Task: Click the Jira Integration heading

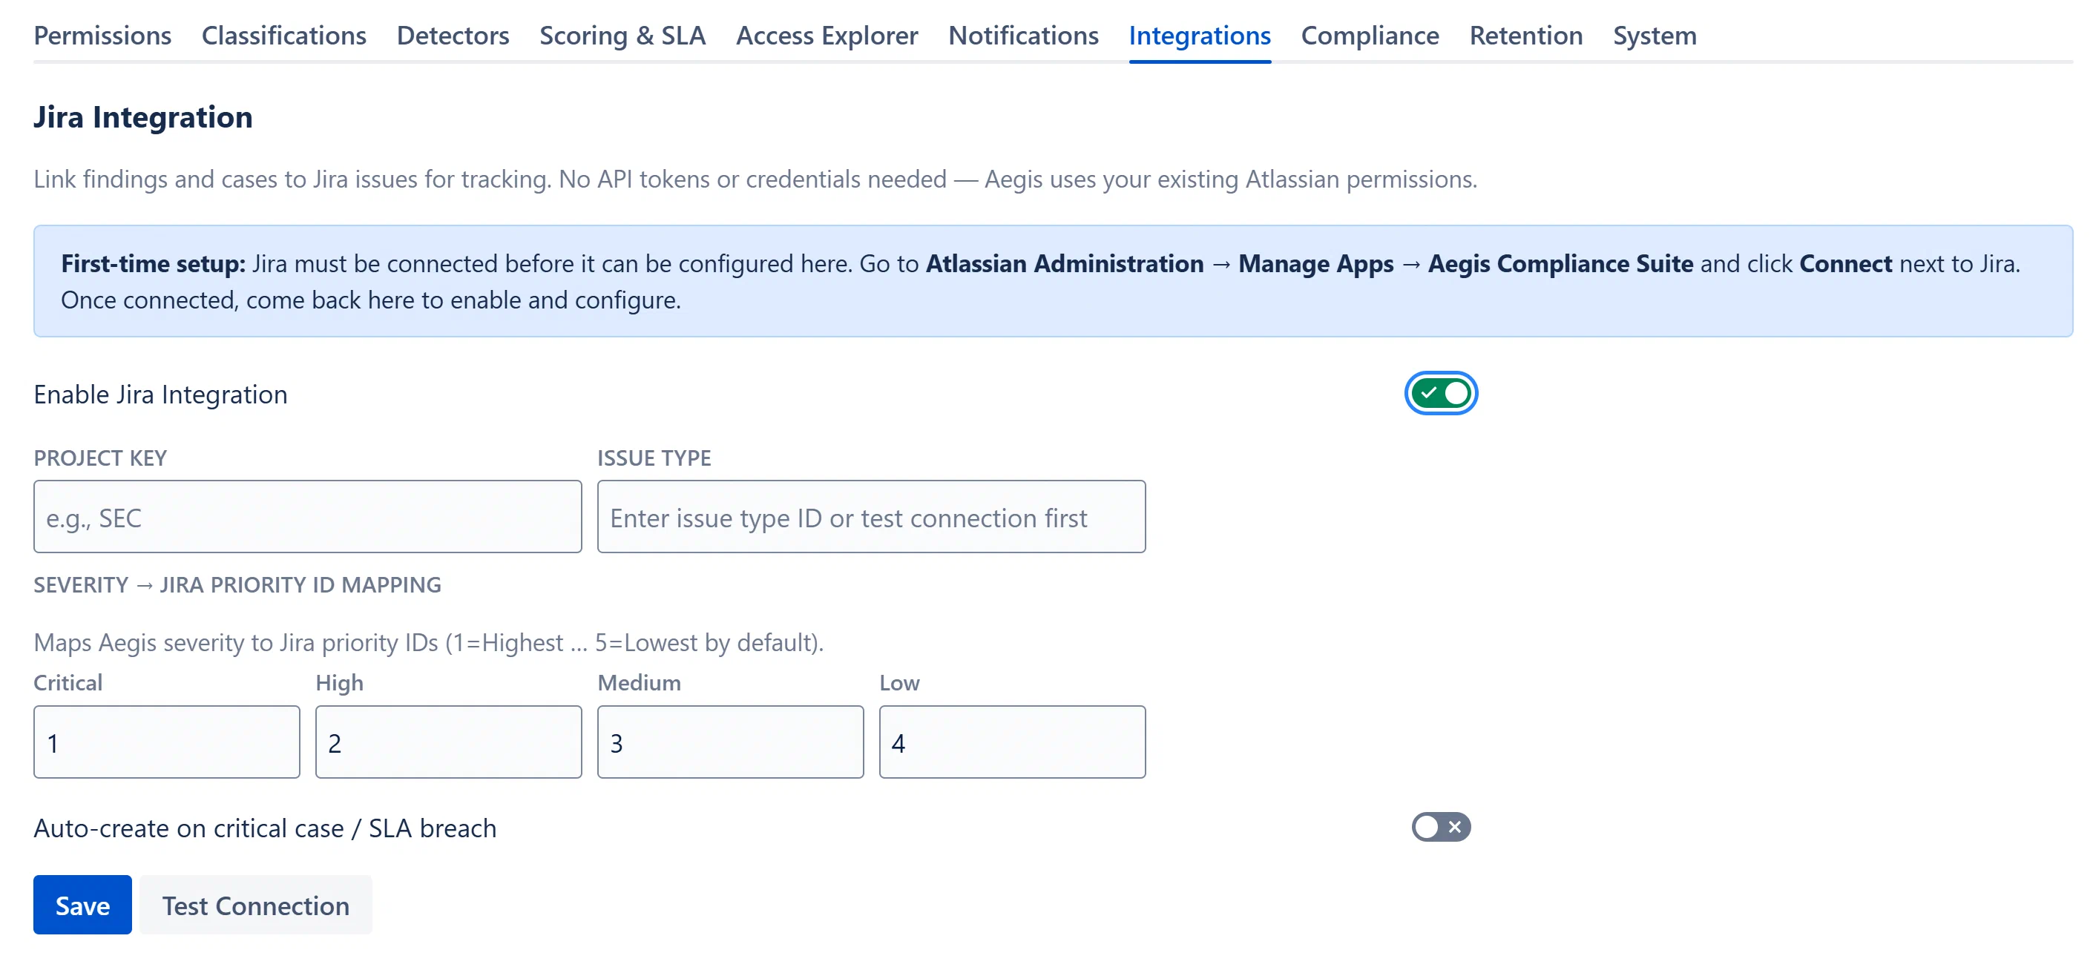Action: [x=143, y=117]
